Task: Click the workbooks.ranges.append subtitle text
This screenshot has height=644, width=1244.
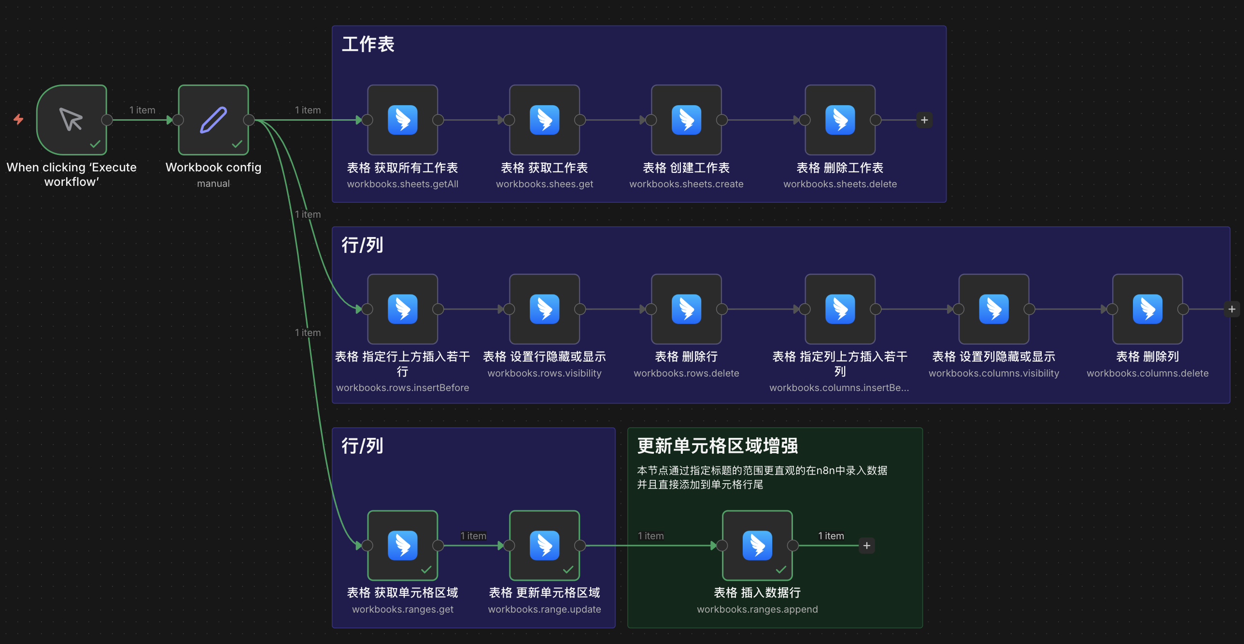Action: [x=757, y=609]
